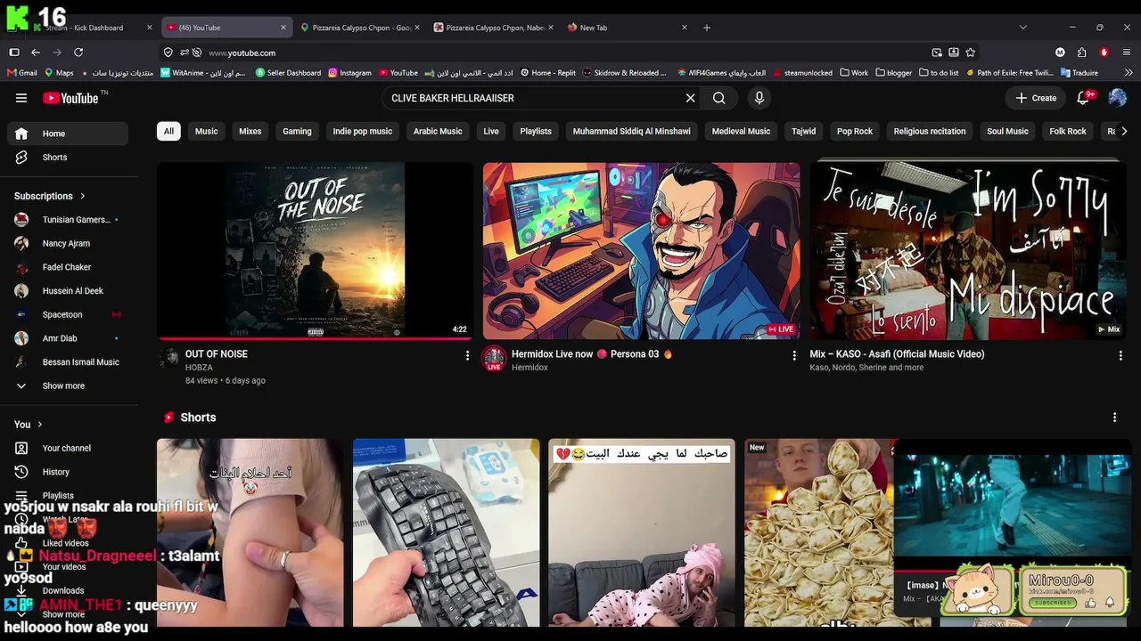Open options menu for Hermidox Live video
The width and height of the screenshot is (1141, 641).
794,355
